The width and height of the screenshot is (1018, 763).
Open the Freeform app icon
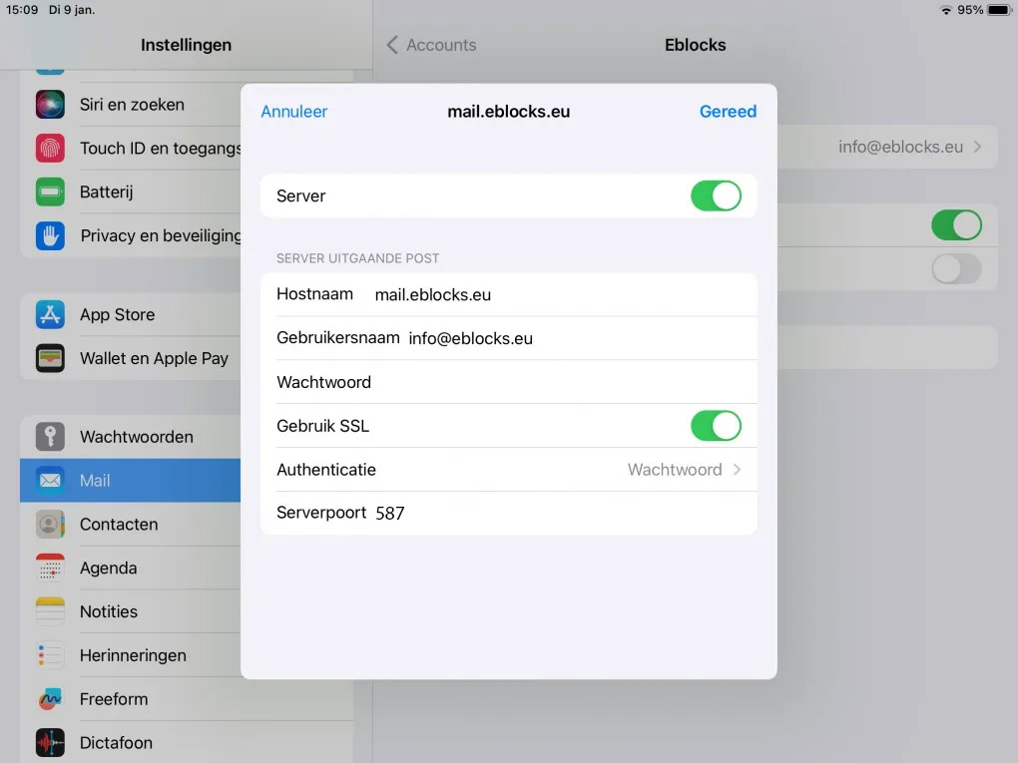point(50,699)
